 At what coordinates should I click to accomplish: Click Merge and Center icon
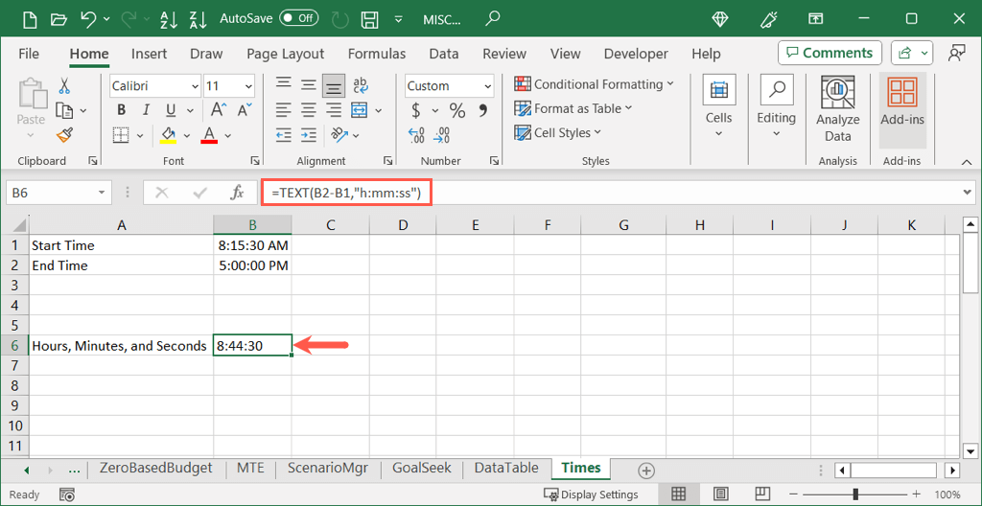point(359,111)
